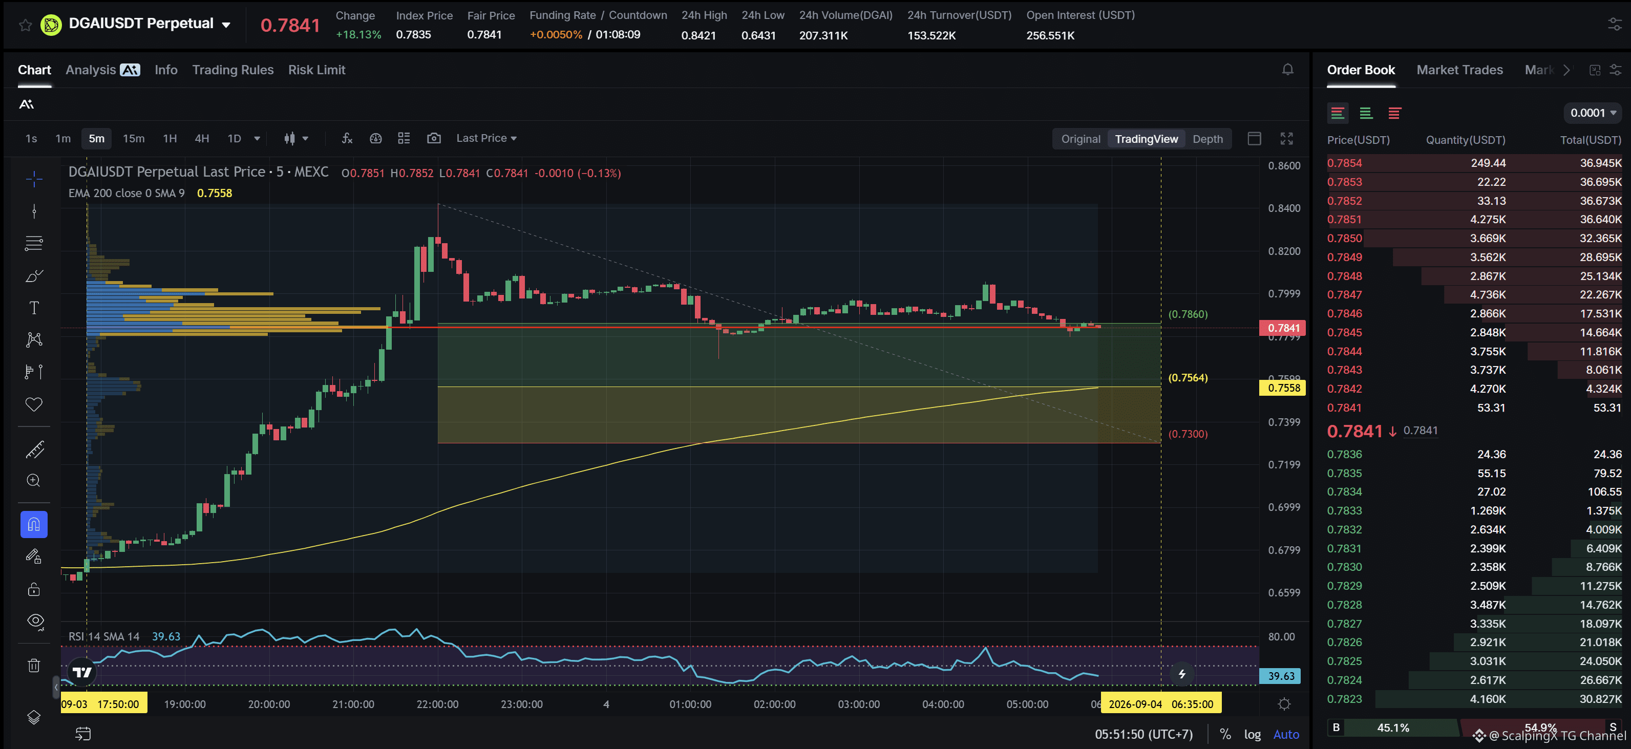
Task: Switch to the Market Trades tab
Action: 1459,70
